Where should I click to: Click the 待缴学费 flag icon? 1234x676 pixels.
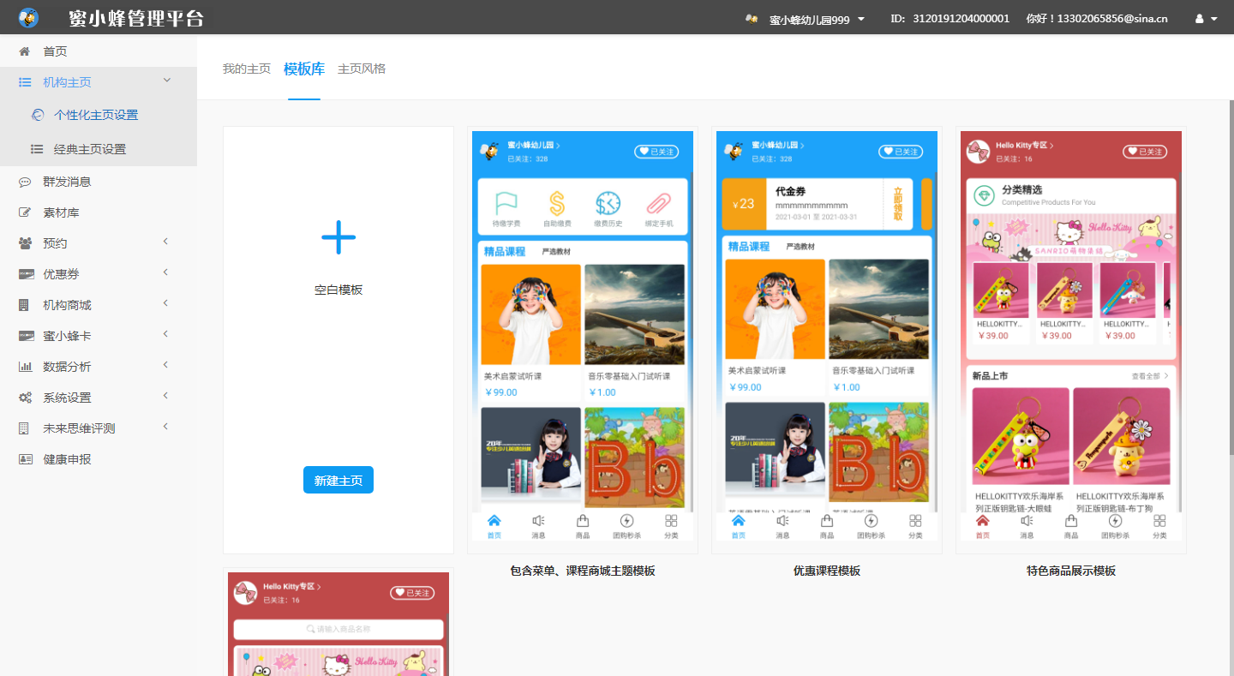tap(506, 203)
